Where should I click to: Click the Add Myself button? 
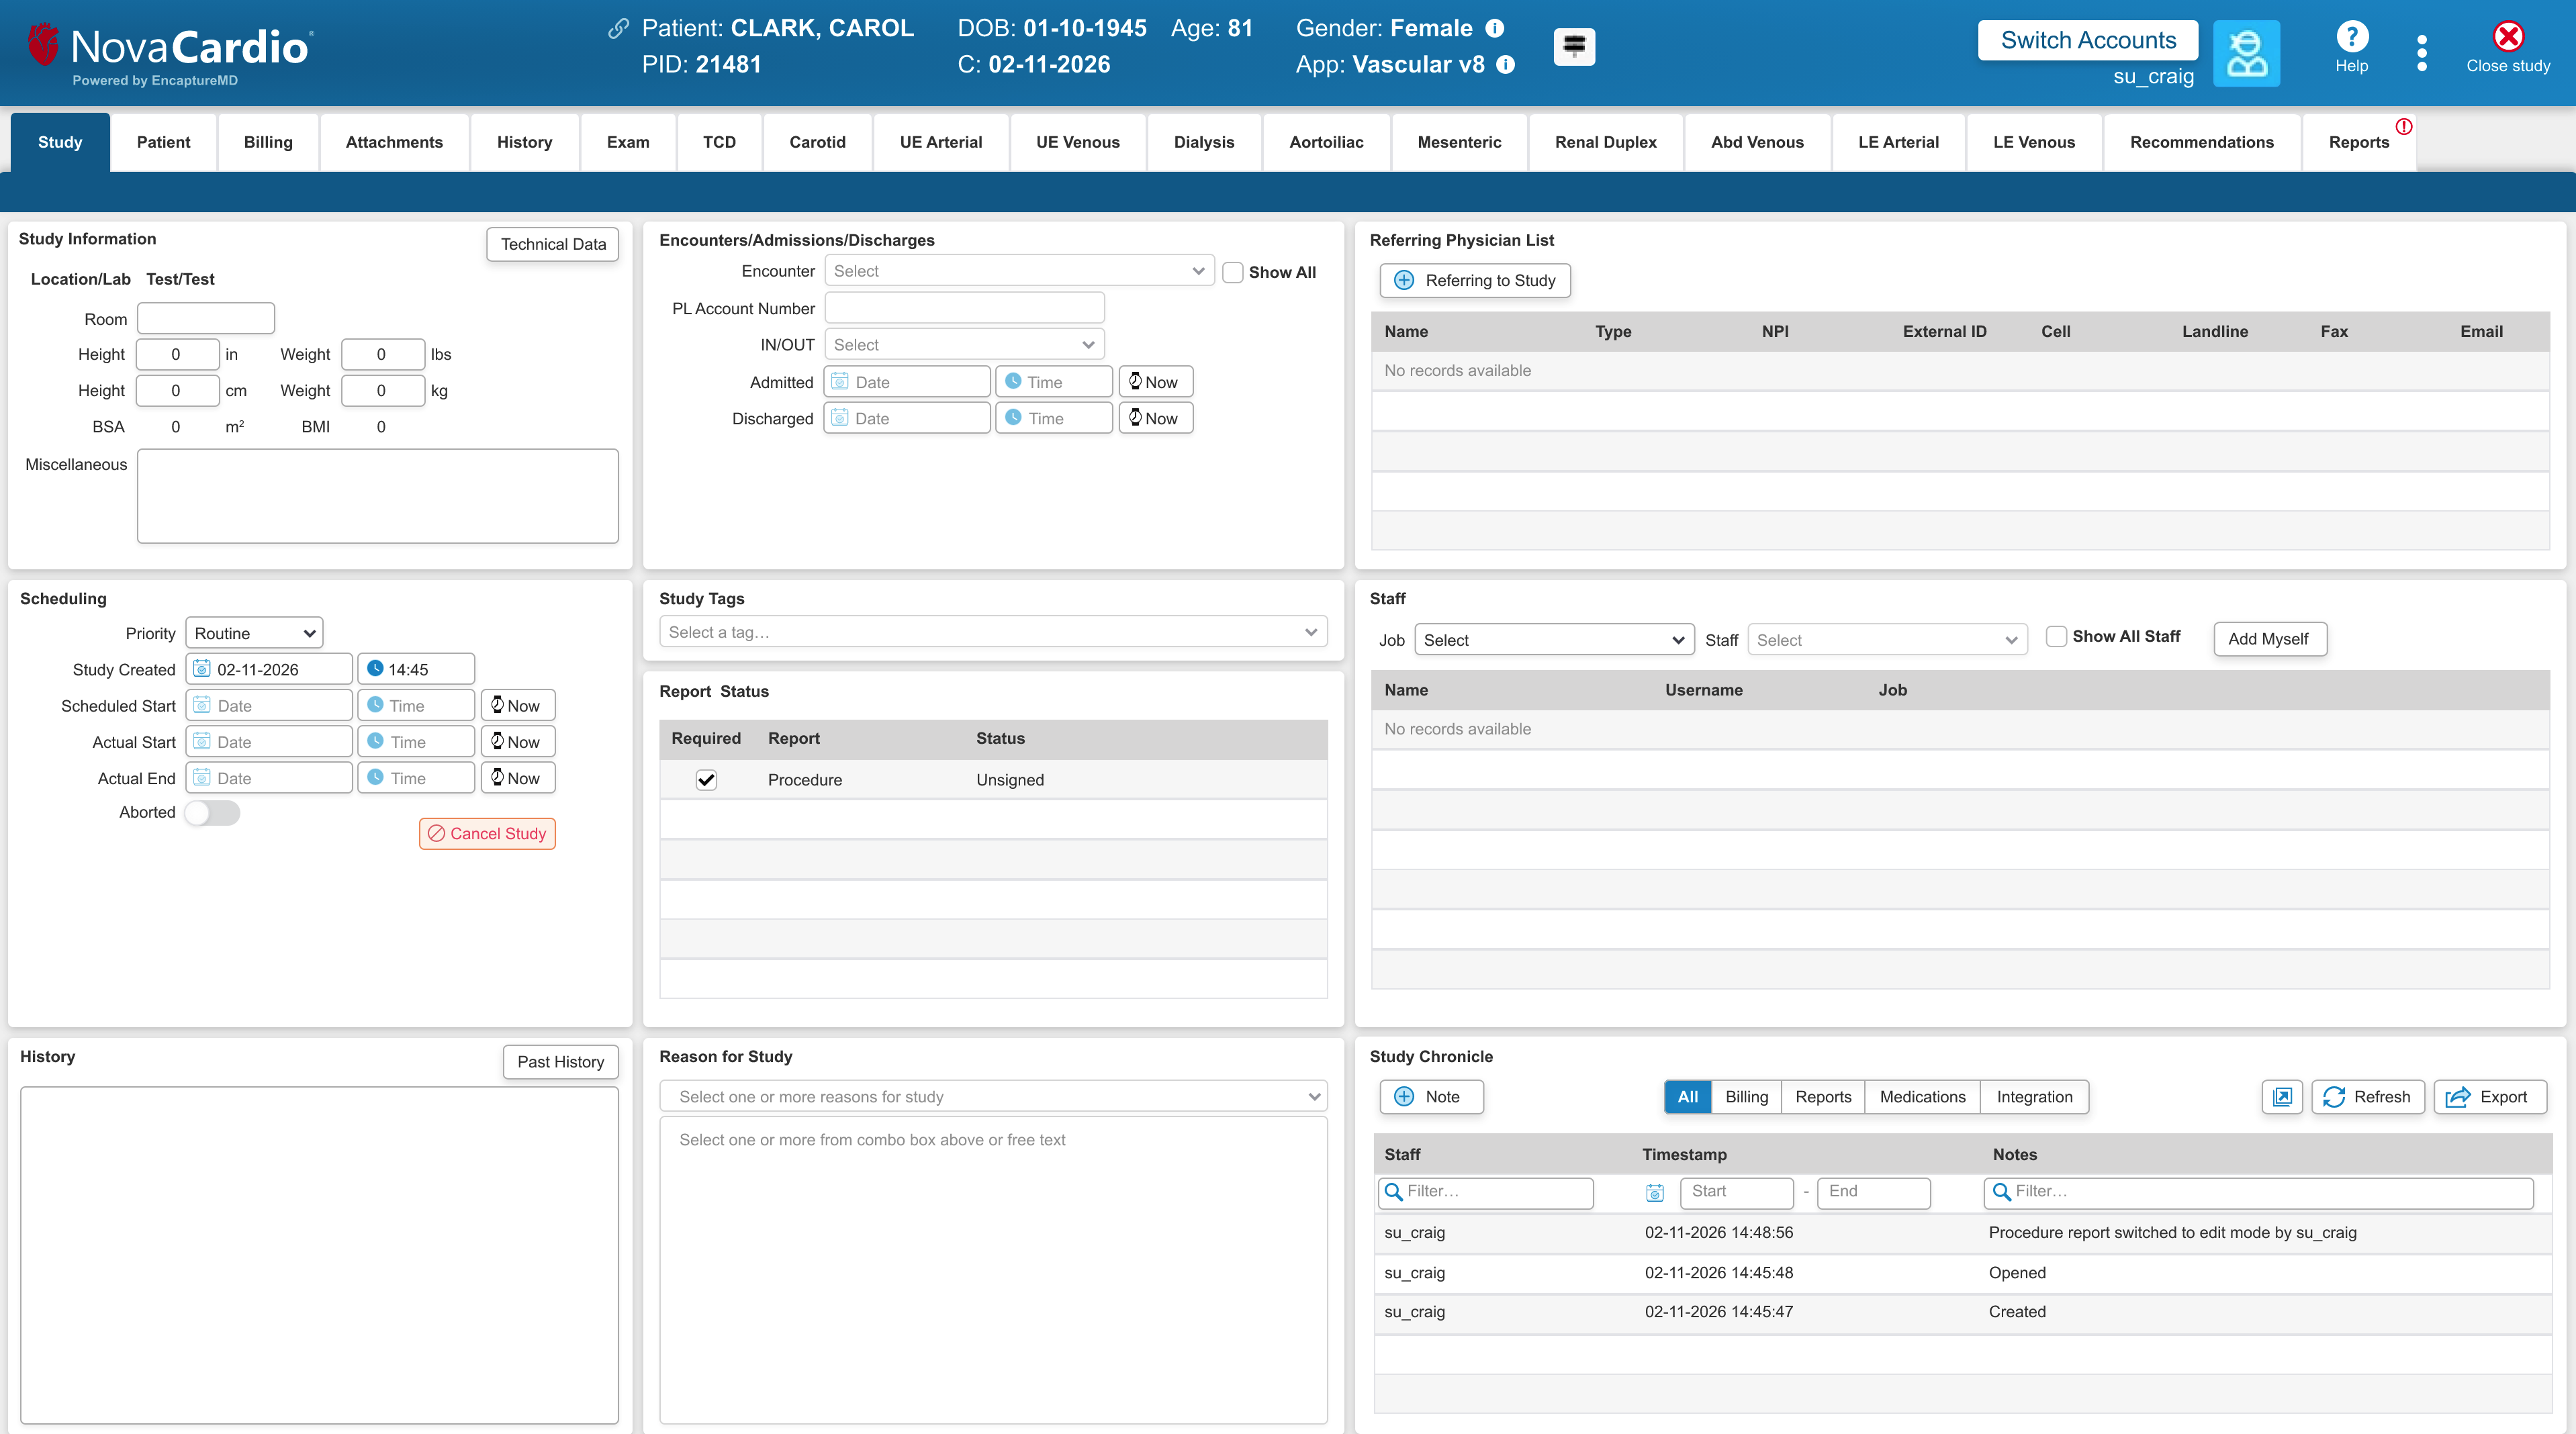coord(2270,639)
